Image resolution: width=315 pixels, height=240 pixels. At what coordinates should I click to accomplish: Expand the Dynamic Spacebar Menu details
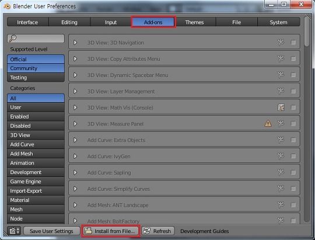tap(75, 75)
